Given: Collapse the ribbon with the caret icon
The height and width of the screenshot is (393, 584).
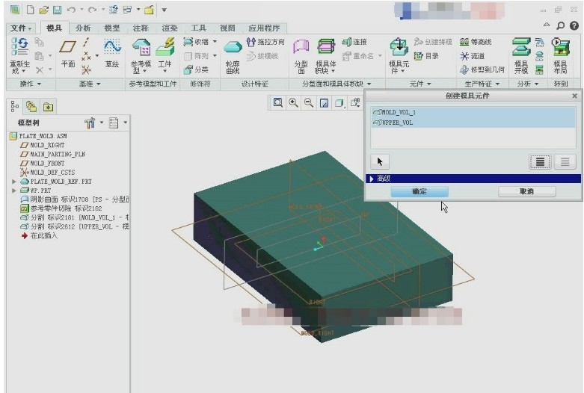Looking at the screenshot, I should (547, 25).
